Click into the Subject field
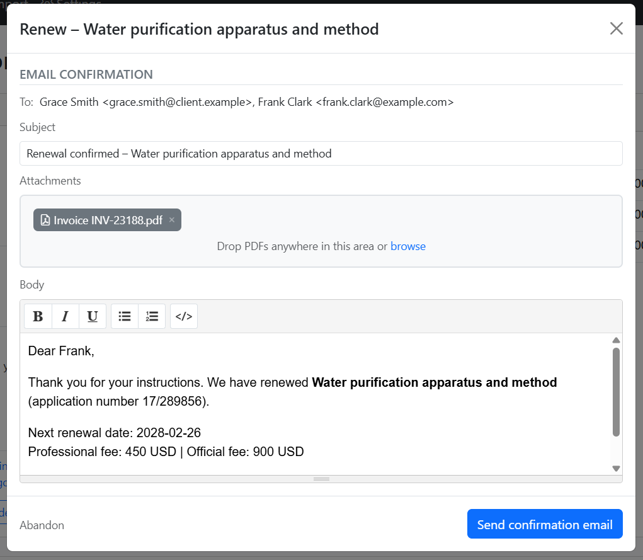The height and width of the screenshot is (560, 643). point(321,154)
